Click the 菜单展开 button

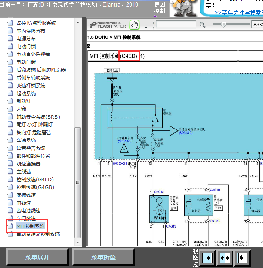click(37, 257)
